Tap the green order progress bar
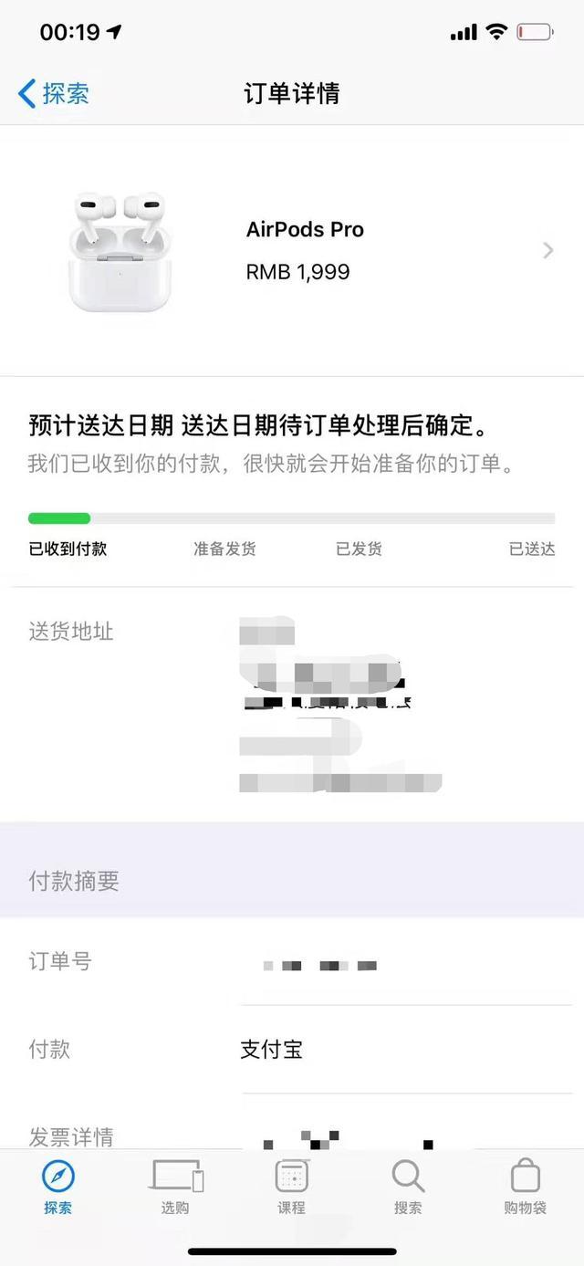This screenshot has width=584, height=1266. click(x=59, y=518)
